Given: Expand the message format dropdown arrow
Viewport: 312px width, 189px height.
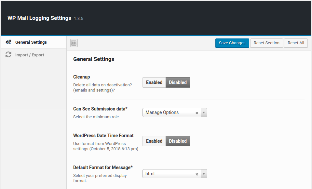Looking at the screenshot, I should click(x=204, y=174).
